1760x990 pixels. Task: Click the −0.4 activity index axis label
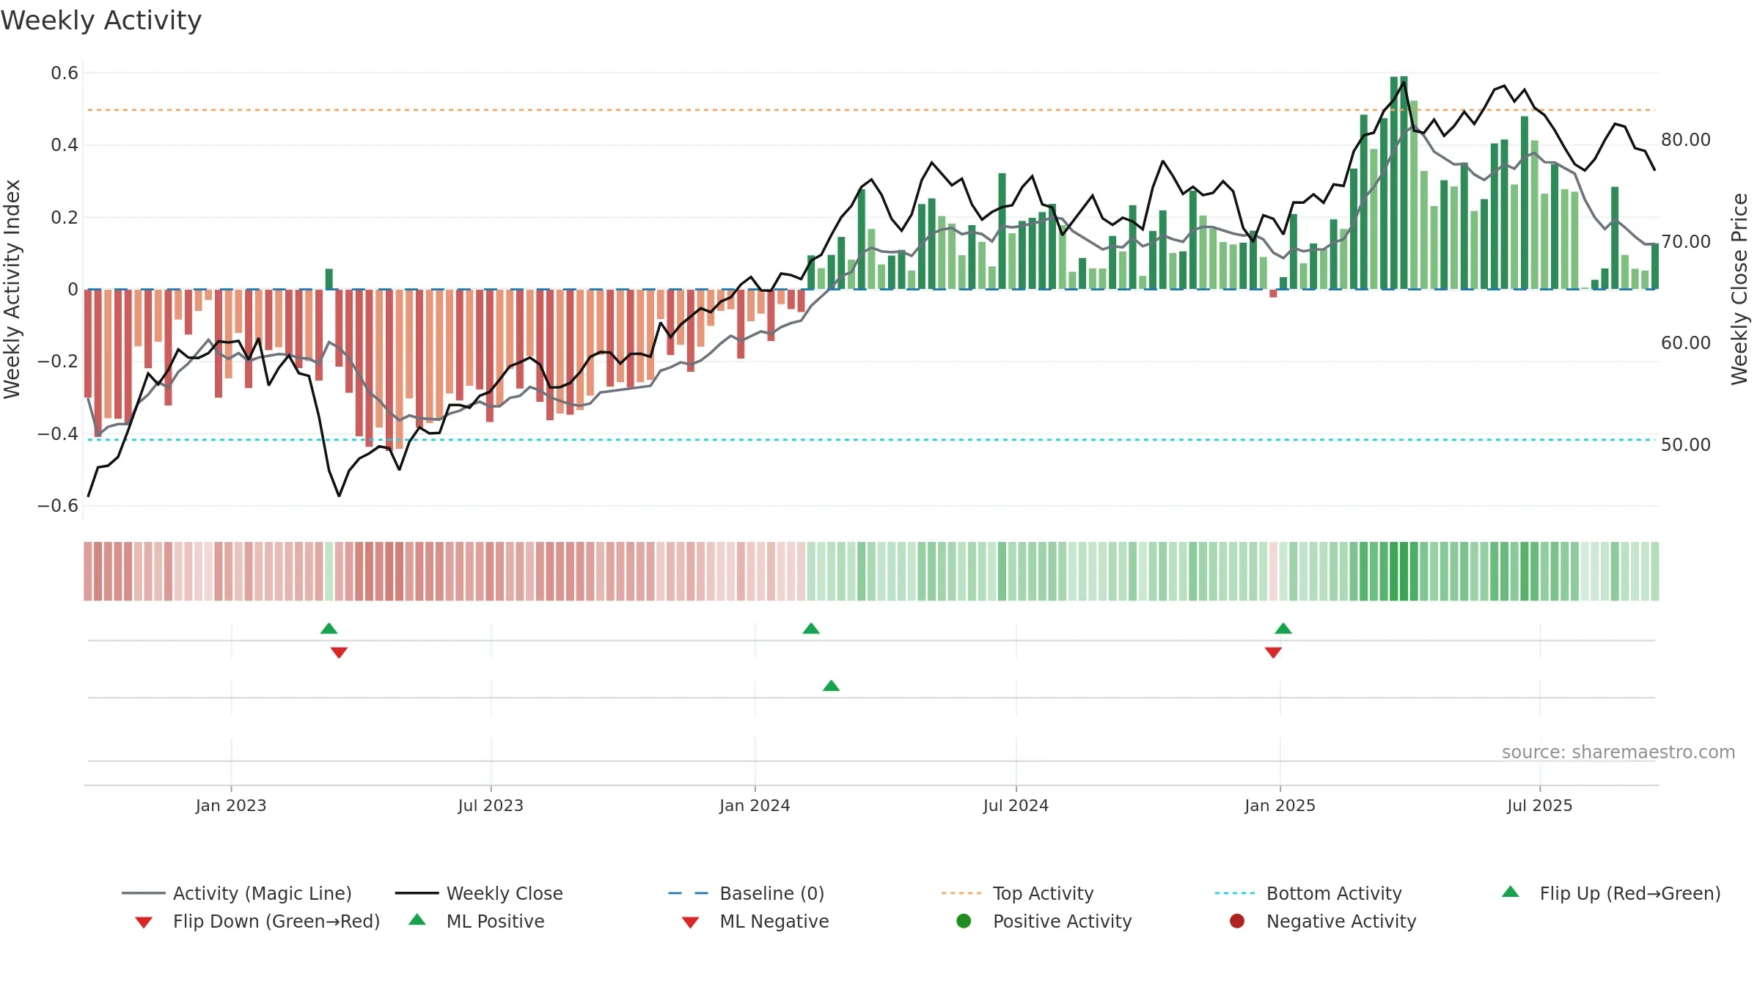click(x=58, y=433)
